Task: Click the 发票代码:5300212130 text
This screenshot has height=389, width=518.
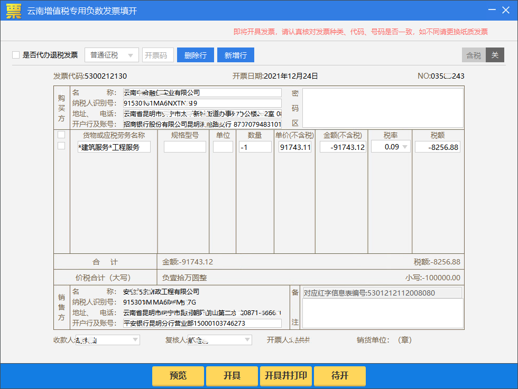Action: click(x=90, y=76)
